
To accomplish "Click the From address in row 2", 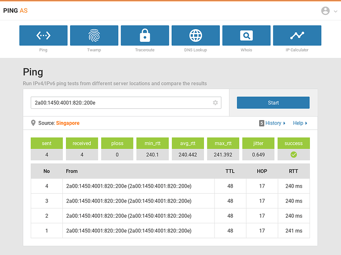I will [x=129, y=216].
